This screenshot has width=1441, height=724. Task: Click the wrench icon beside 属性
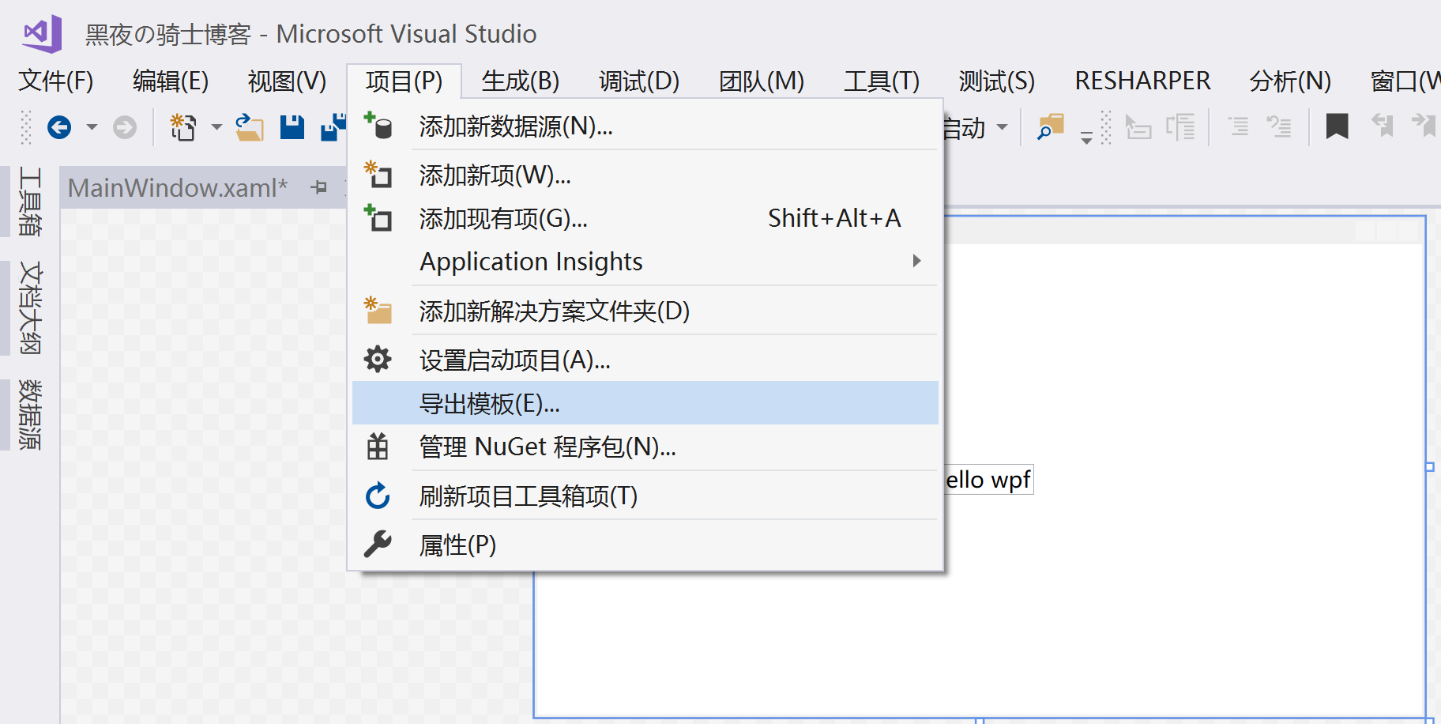(378, 544)
